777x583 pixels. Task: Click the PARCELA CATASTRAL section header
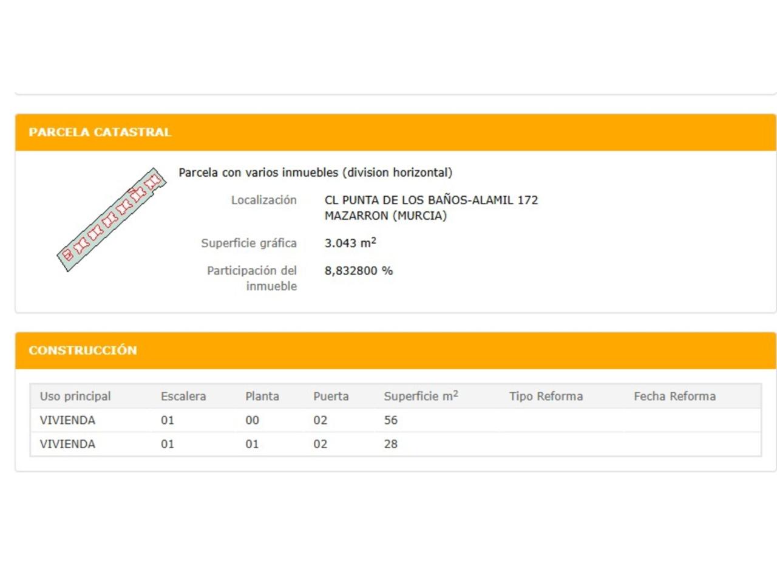click(100, 132)
